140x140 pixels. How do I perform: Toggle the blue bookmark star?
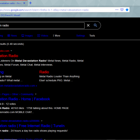[x=127, y=10]
